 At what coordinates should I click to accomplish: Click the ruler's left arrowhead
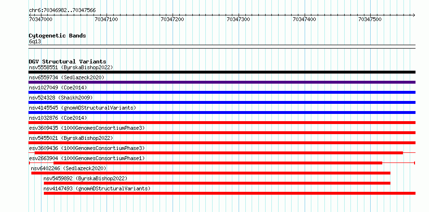[x=30, y=15]
